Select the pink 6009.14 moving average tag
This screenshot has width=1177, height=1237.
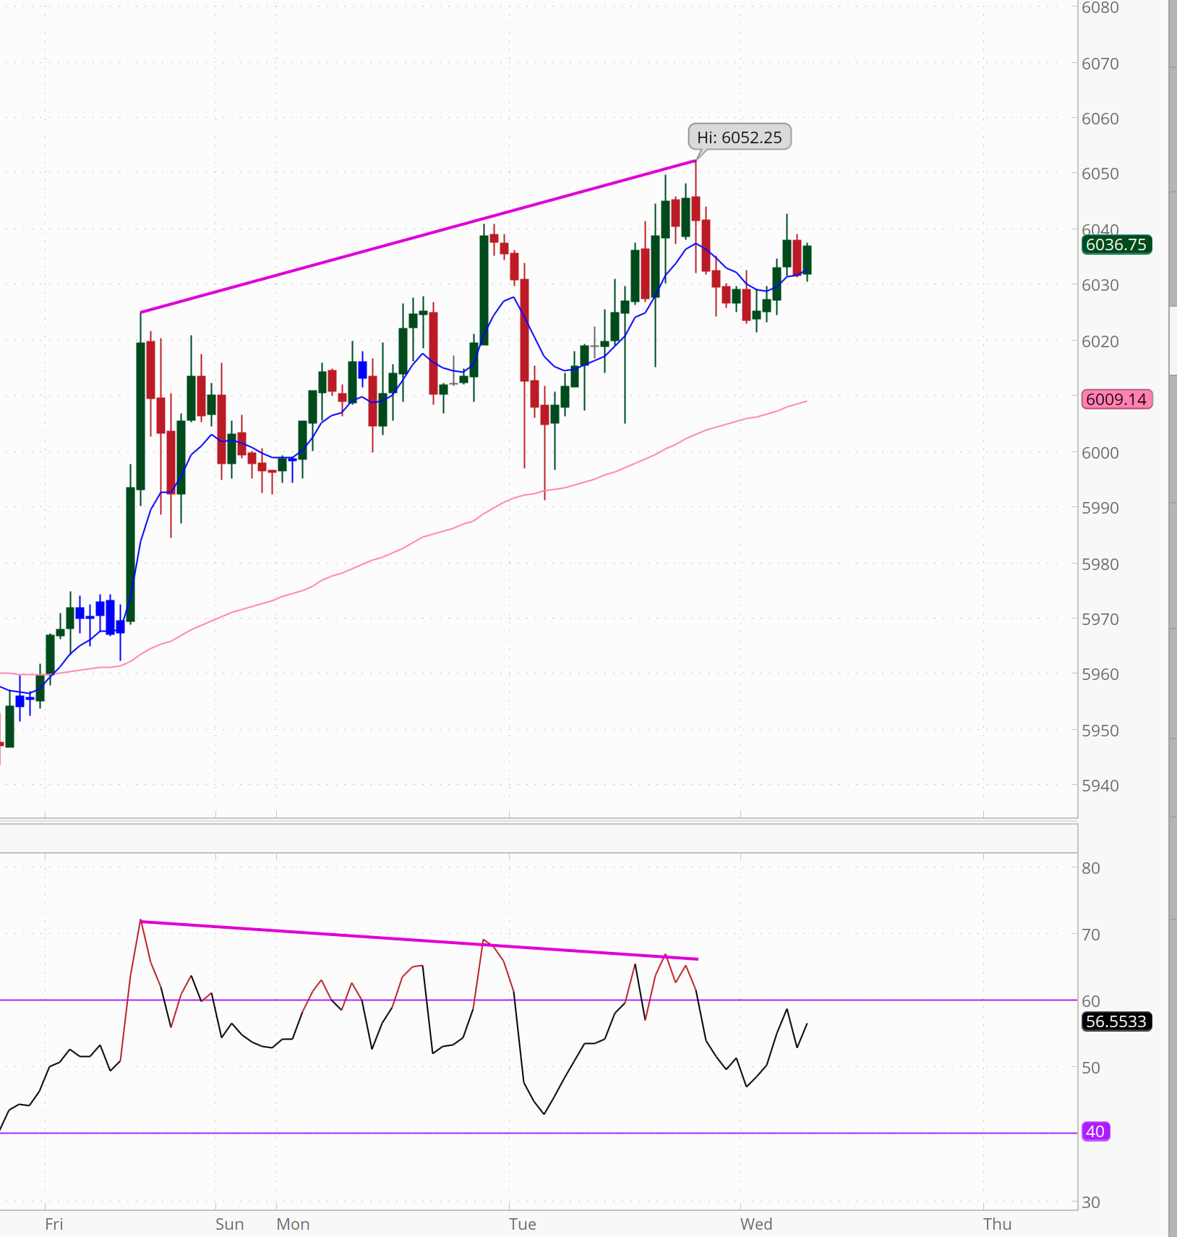click(x=1116, y=399)
